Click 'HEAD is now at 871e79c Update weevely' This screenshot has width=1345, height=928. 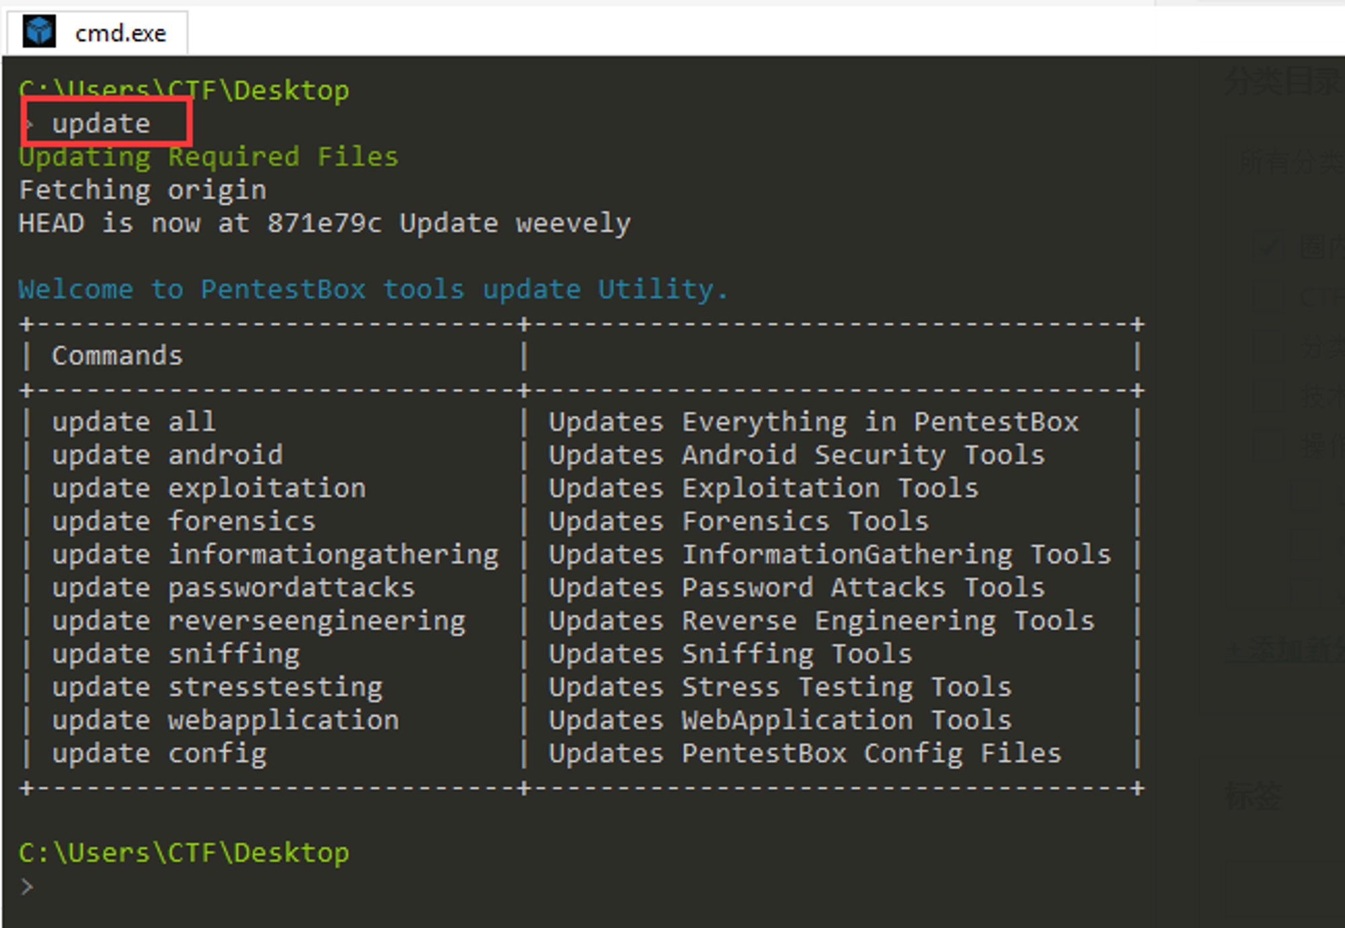[x=325, y=223]
